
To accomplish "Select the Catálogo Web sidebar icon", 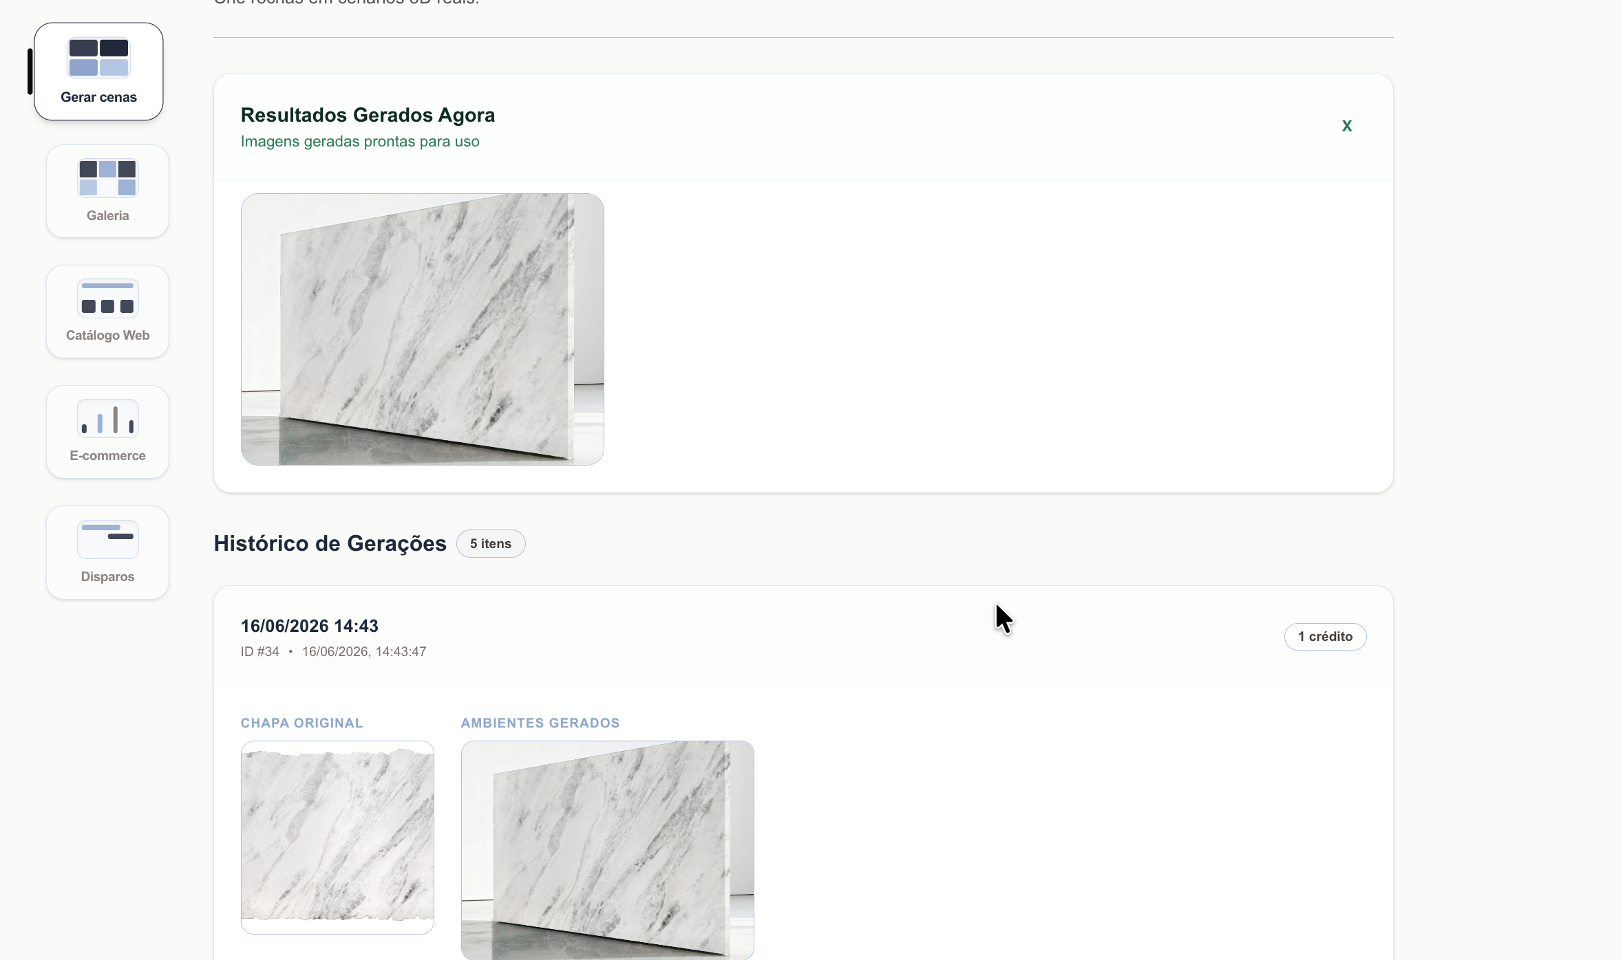I will click(x=107, y=298).
